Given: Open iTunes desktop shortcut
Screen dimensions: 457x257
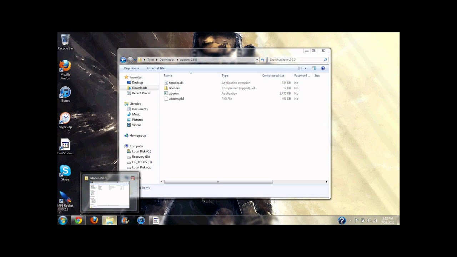Looking at the screenshot, I should click(x=65, y=95).
